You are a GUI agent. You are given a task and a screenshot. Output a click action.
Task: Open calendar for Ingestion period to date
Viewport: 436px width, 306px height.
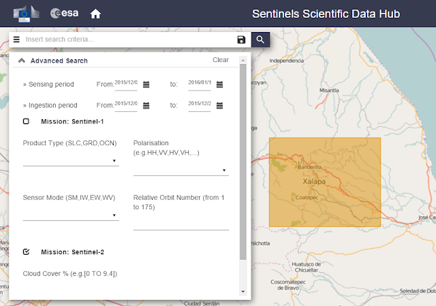tap(219, 106)
